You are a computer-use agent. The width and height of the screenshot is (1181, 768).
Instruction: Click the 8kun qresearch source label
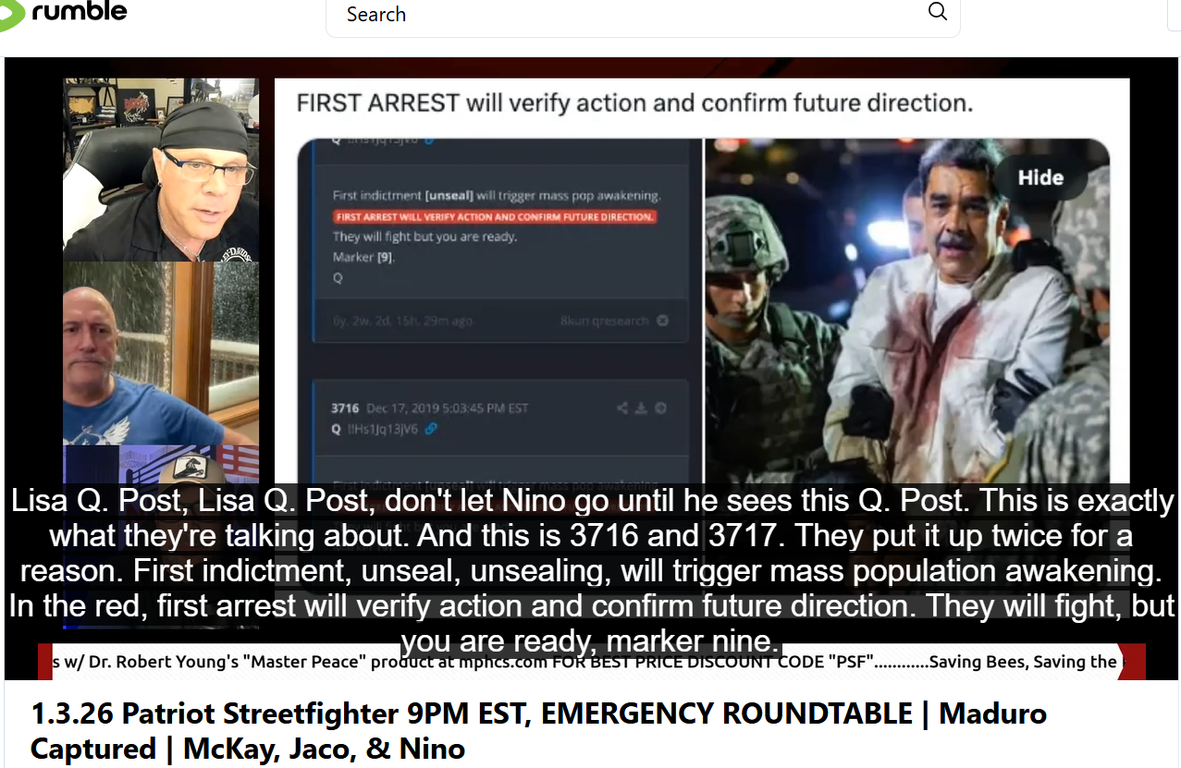(x=605, y=321)
